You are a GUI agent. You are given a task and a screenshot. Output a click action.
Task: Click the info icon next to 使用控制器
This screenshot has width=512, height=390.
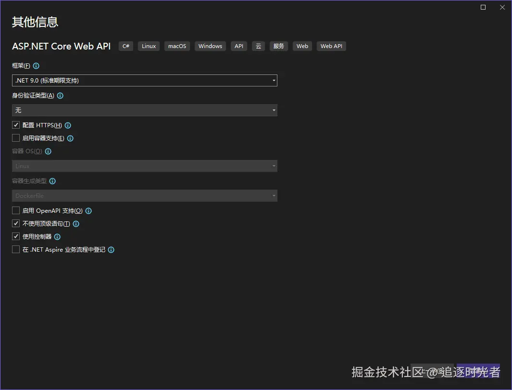click(x=57, y=237)
